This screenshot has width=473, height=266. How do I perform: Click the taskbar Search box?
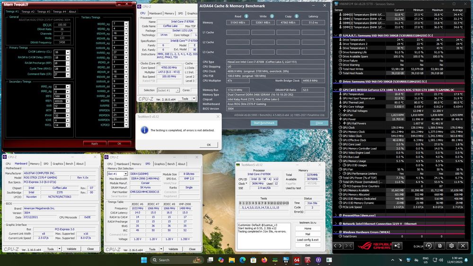click(x=176, y=260)
